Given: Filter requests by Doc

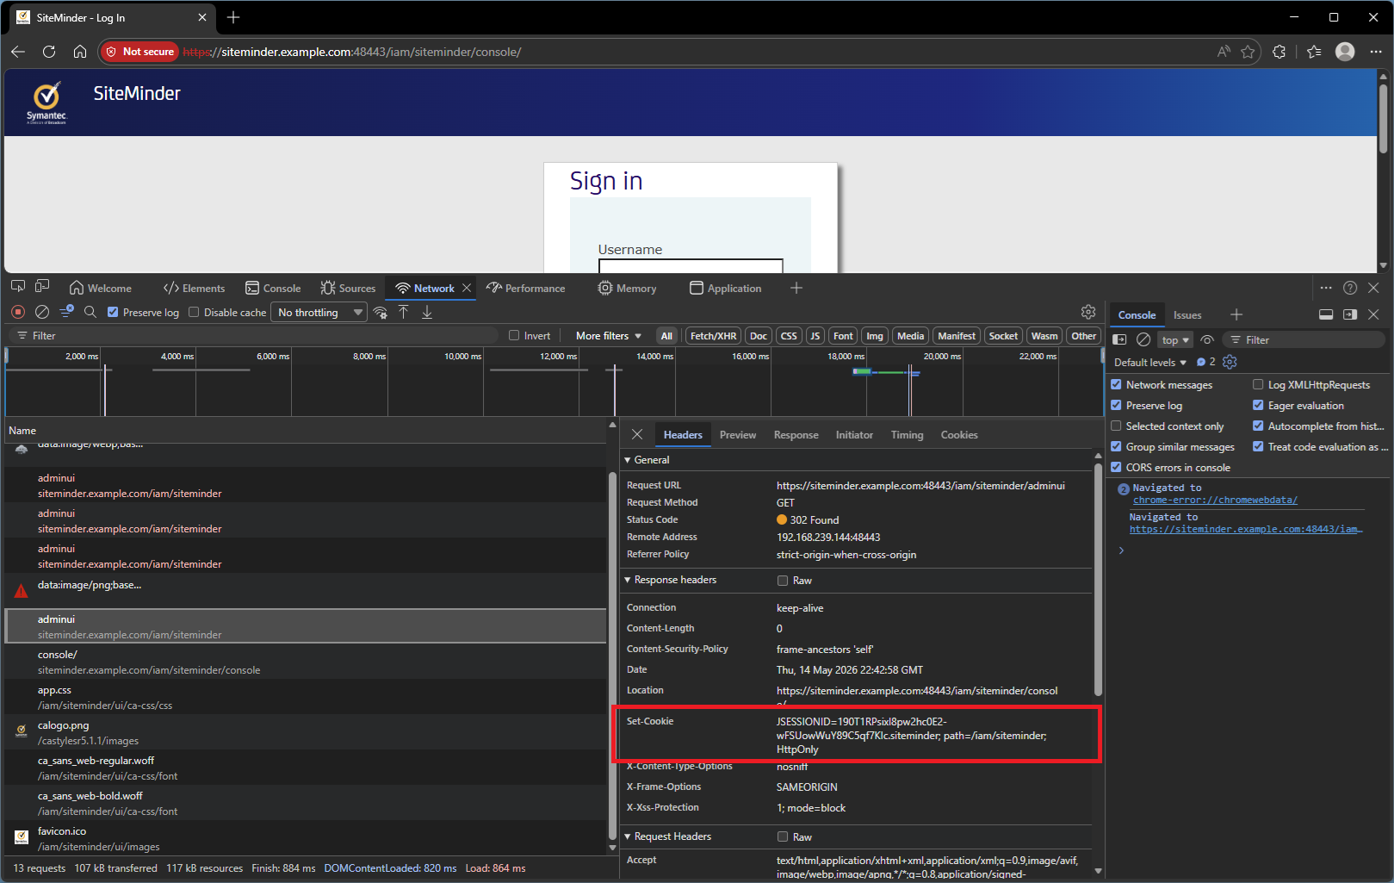Looking at the screenshot, I should [759, 336].
